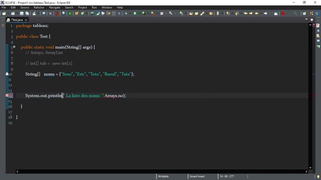Expand the External Tools dropdown arrow

[157, 13]
